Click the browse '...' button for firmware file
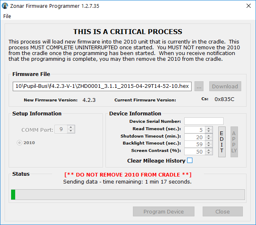 [x=199, y=86]
